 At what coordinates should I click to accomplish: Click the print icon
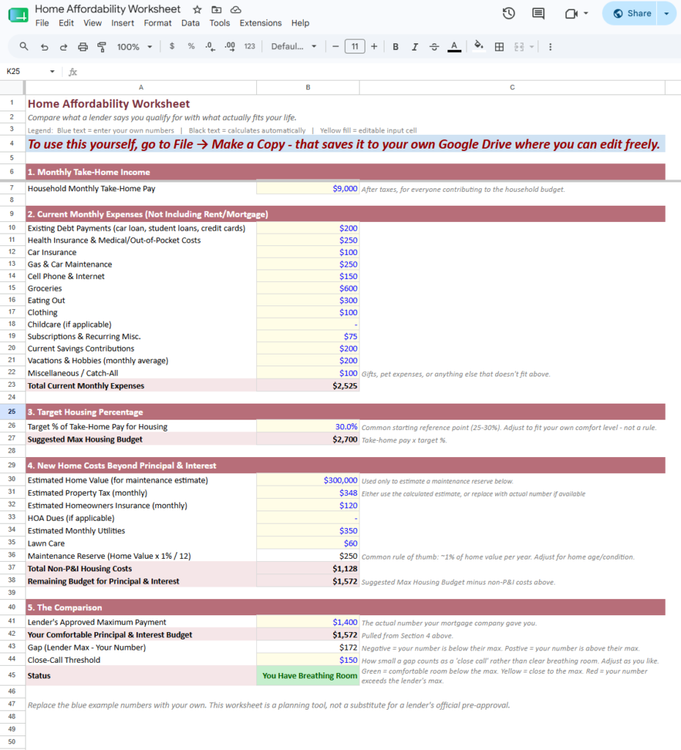click(83, 47)
